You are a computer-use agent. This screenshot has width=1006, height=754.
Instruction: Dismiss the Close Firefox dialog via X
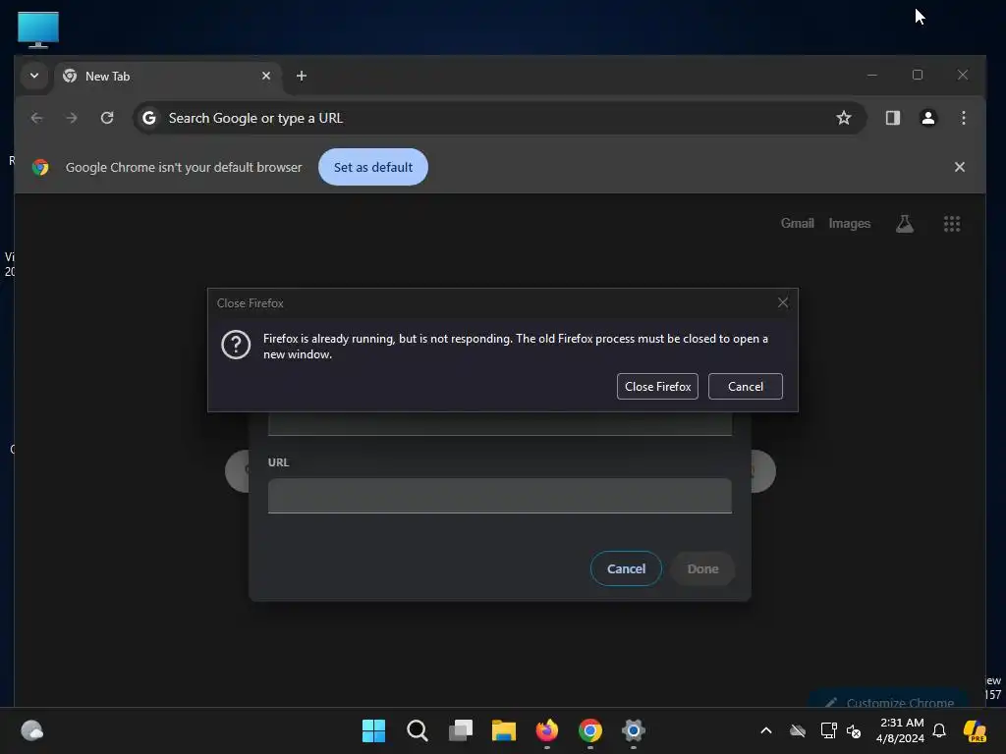[x=783, y=302]
